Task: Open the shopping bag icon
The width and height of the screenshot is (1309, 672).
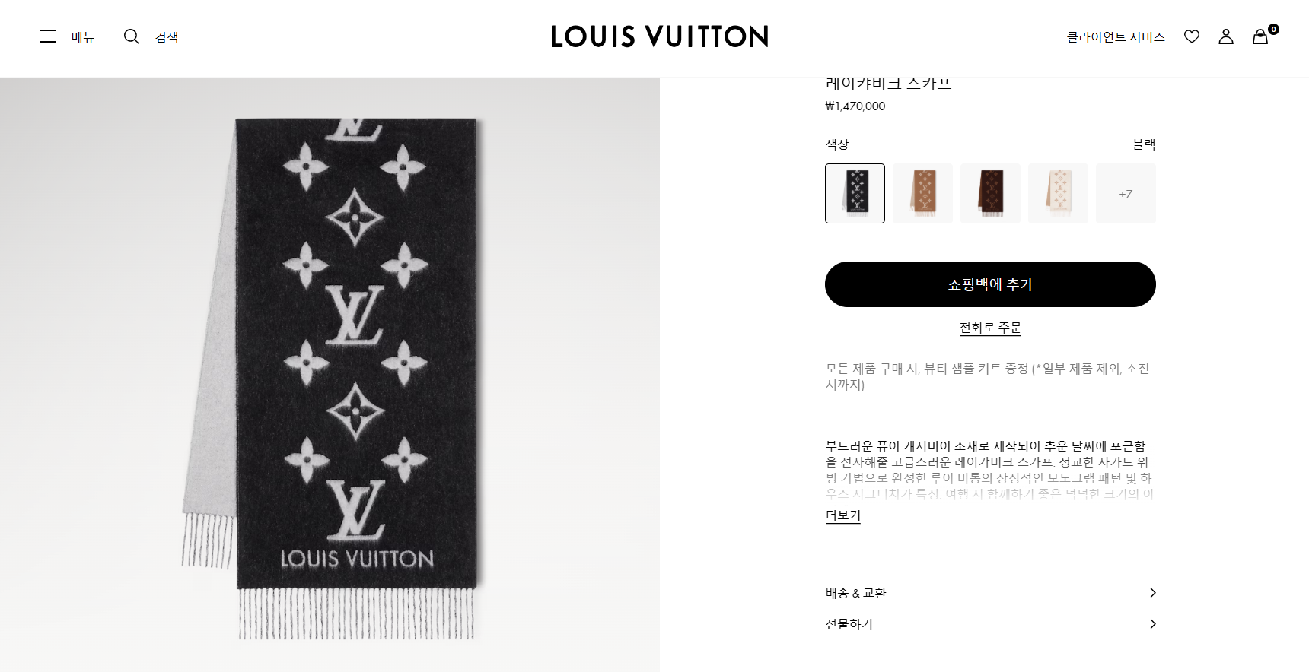Action: pos(1260,36)
